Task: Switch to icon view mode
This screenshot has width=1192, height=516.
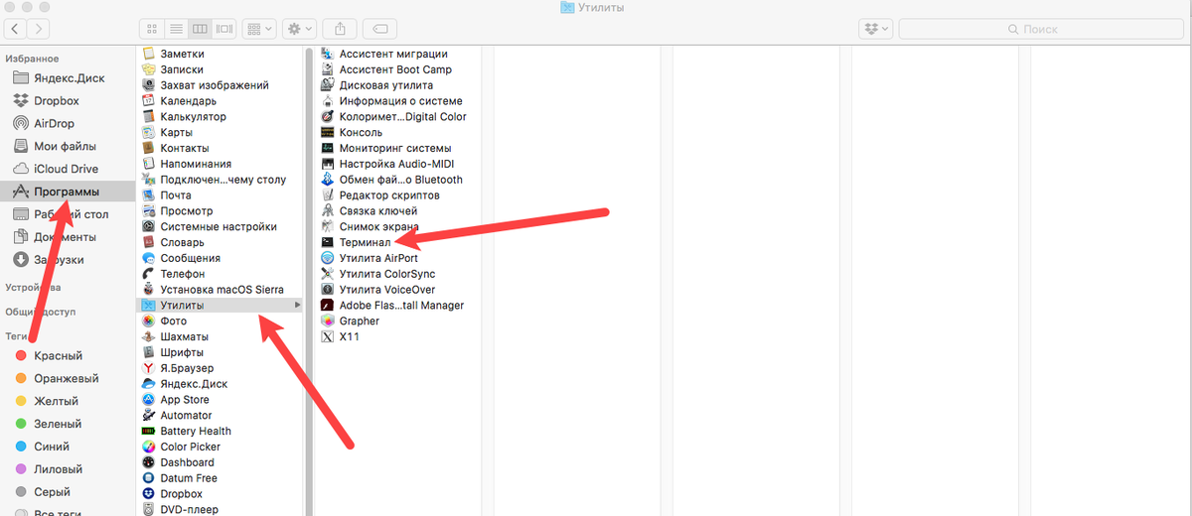Action: pyautogui.click(x=152, y=30)
